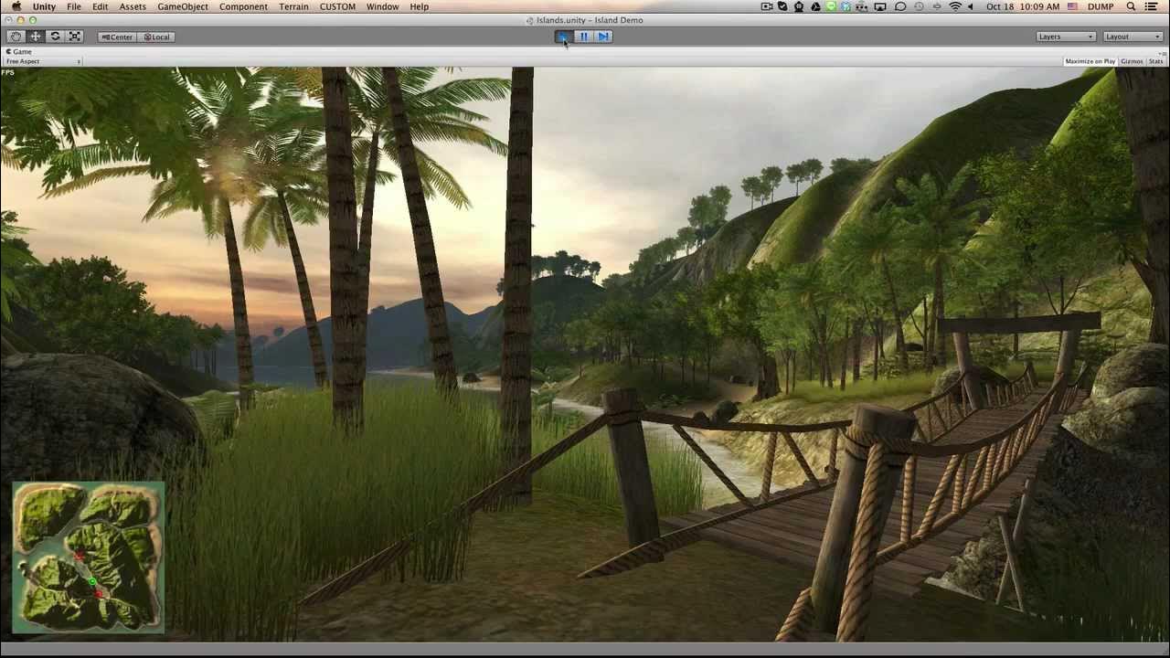Image resolution: width=1170 pixels, height=658 pixels.
Task: Select the Game tab
Action: [19, 52]
